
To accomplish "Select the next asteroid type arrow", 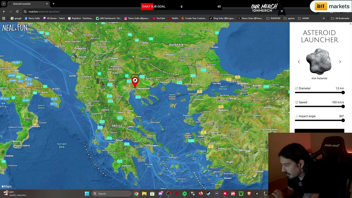I will pyautogui.click(x=340, y=62).
